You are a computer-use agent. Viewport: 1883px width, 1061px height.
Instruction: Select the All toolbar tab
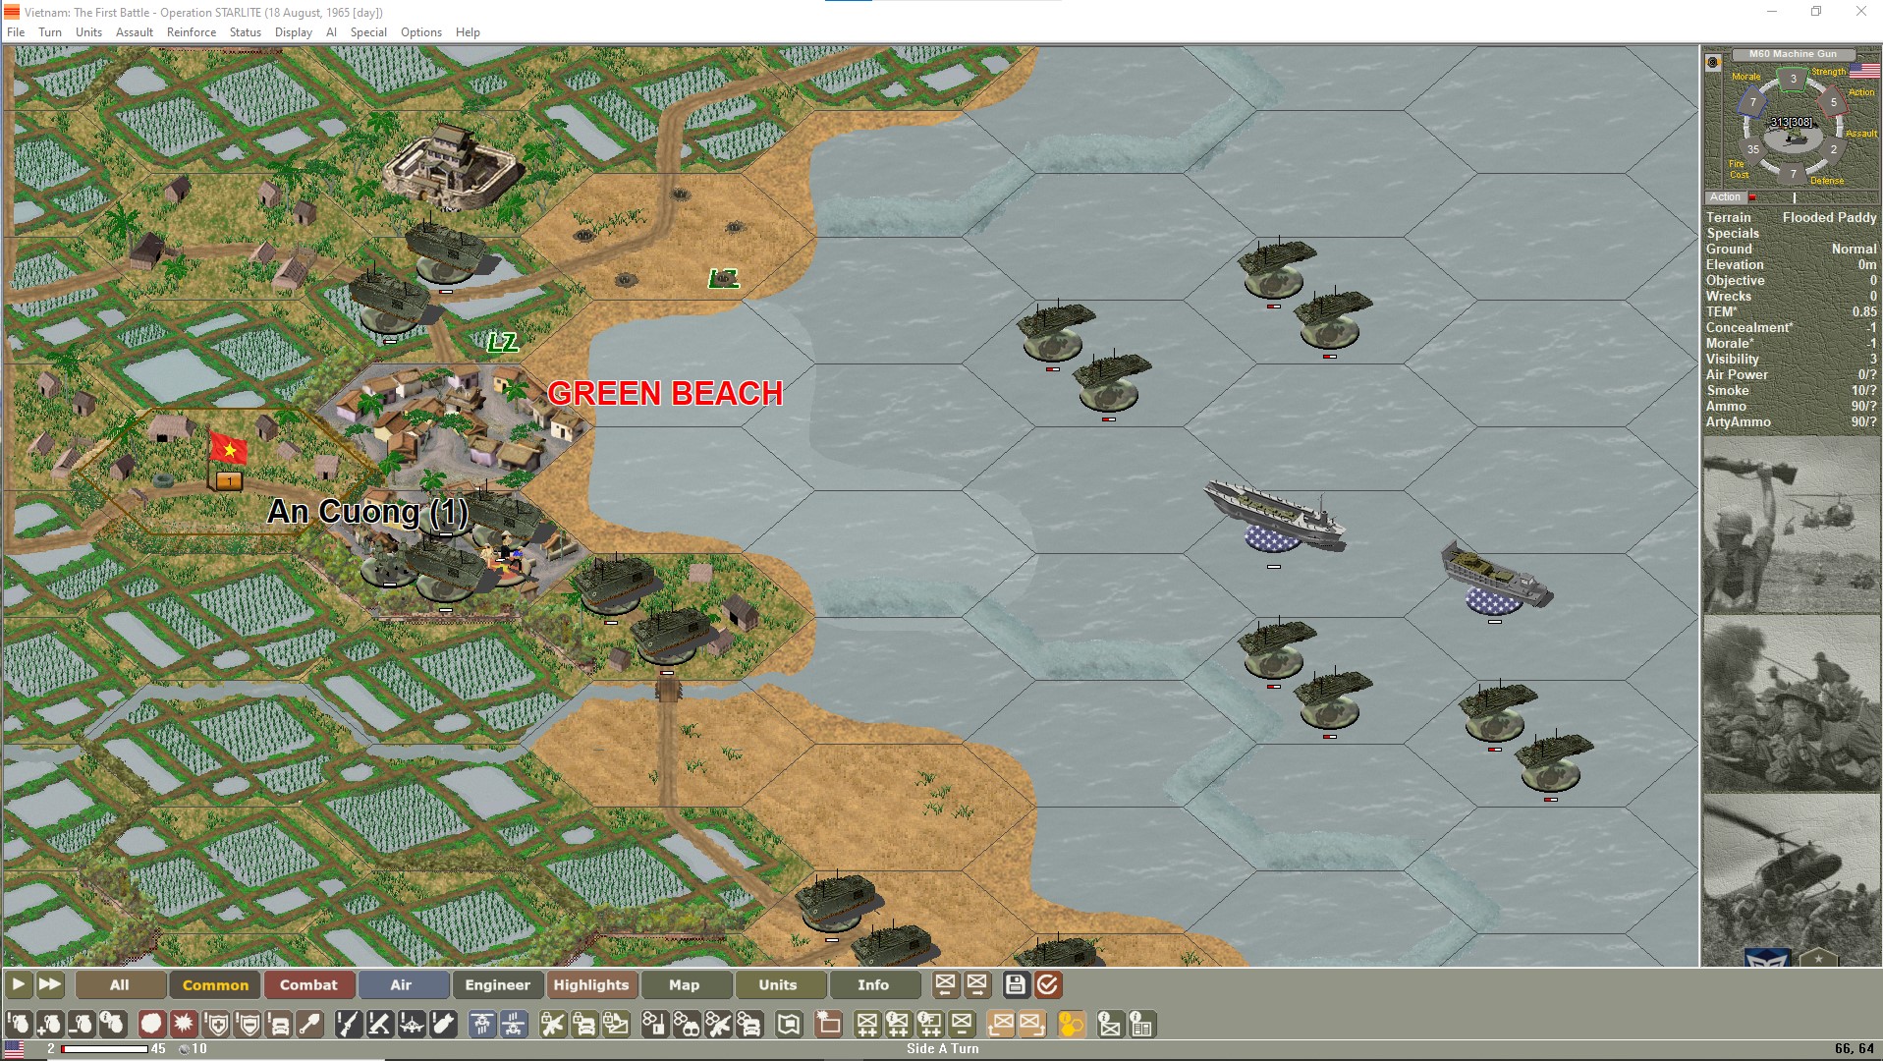120,984
